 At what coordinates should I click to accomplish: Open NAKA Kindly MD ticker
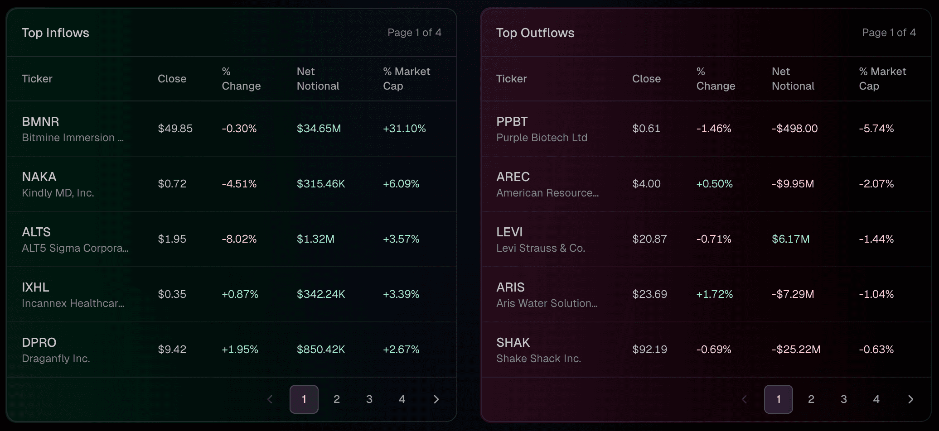pos(39,177)
